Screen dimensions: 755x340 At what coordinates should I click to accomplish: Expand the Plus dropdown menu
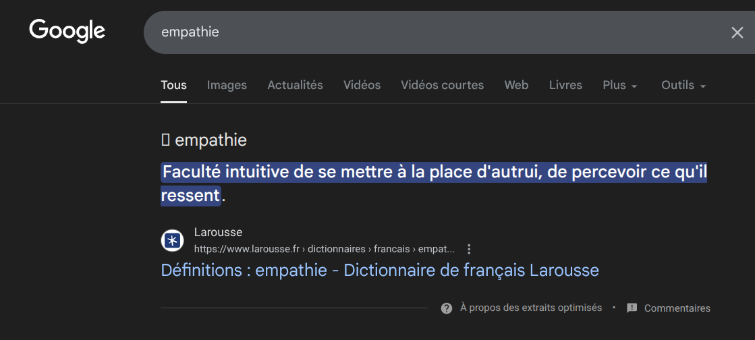[x=619, y=86]
